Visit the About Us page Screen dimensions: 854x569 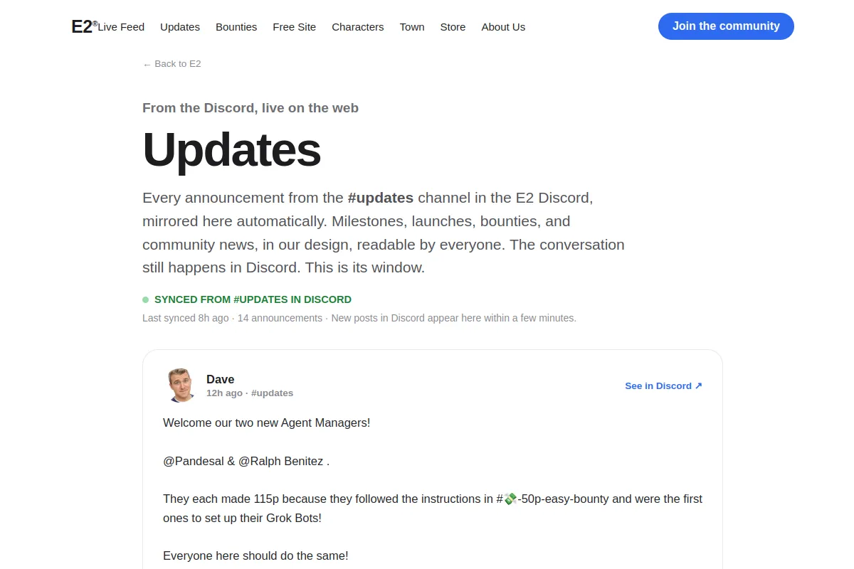(503, 27)
